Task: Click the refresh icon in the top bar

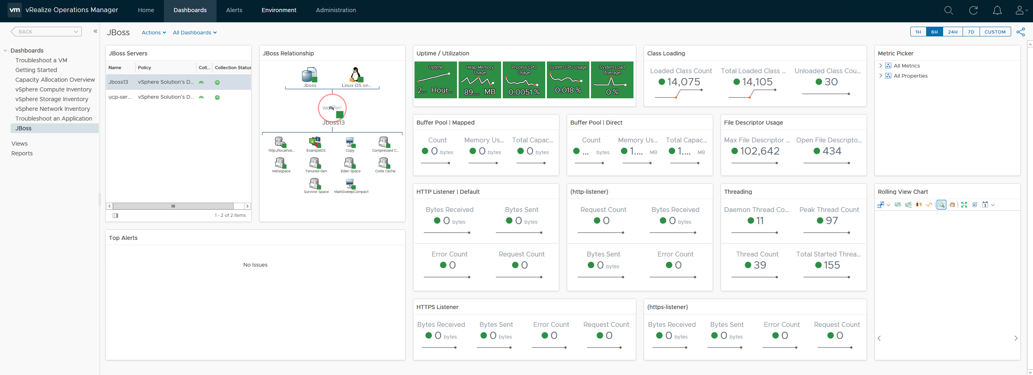Action: pyautogui.click(x=973, y=10)
